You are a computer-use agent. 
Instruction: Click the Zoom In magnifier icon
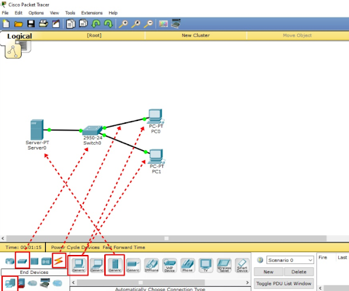click(x=123, y=24)
